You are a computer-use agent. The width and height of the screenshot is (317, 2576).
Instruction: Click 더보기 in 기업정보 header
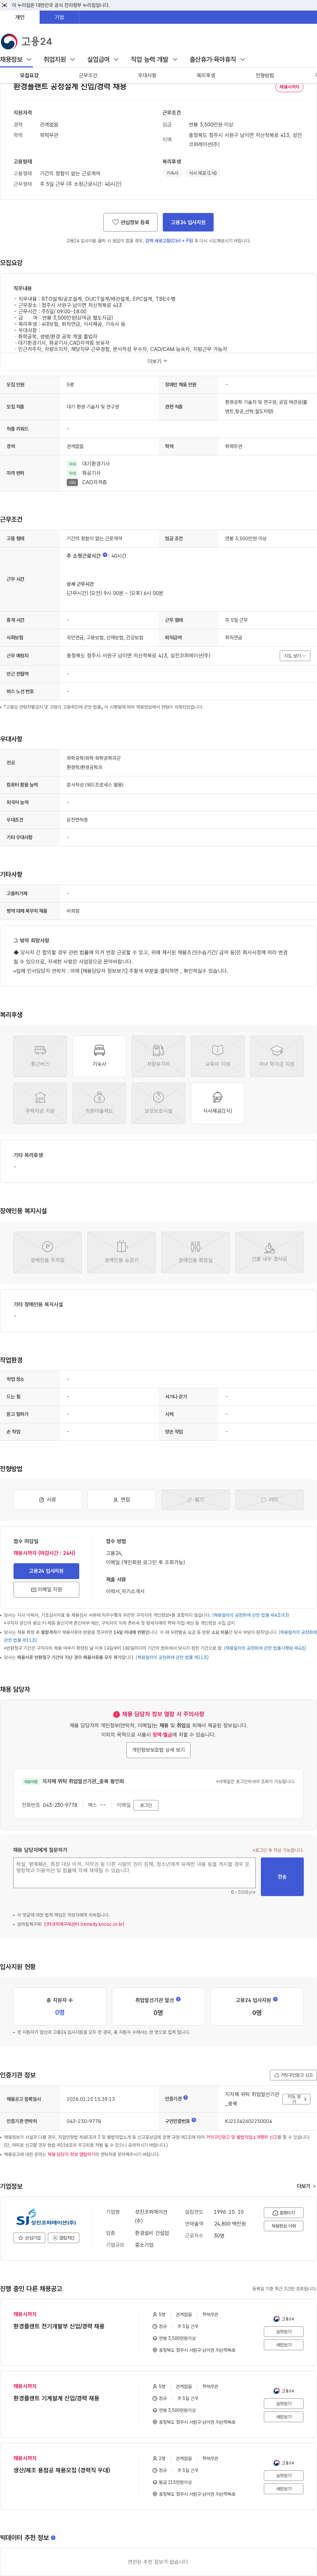click(x=306, y=2186)
